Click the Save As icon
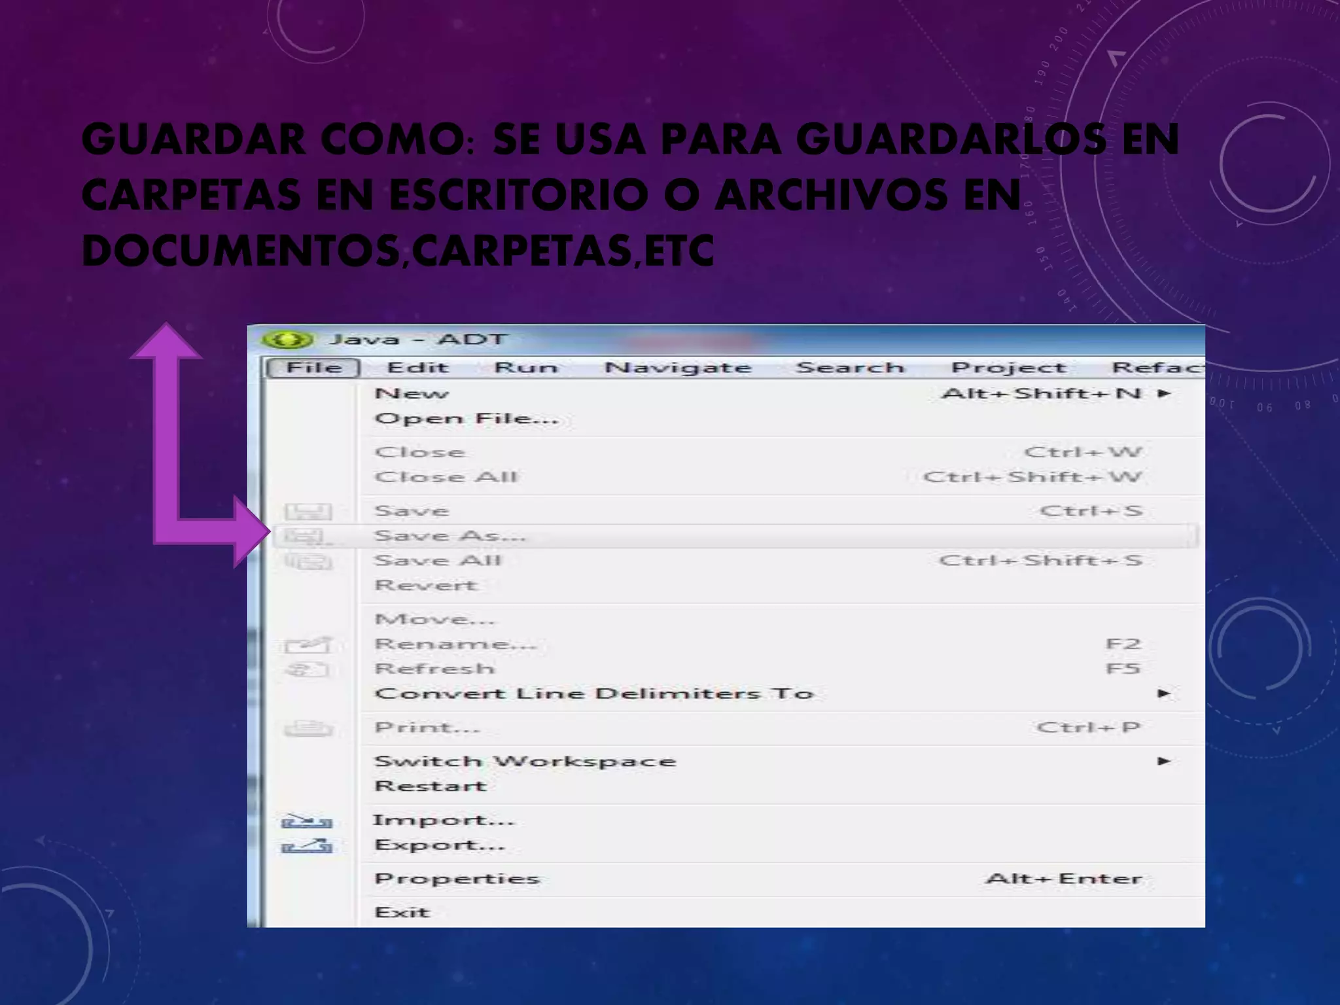Image resolution: width=1340 pixels, height=1005 pixels. click(x=307, y=537)
